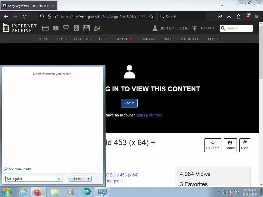Screen dimensions: 263x197
Task: Open Windows Explorer from the taskbar
Action: click(55, 192)
